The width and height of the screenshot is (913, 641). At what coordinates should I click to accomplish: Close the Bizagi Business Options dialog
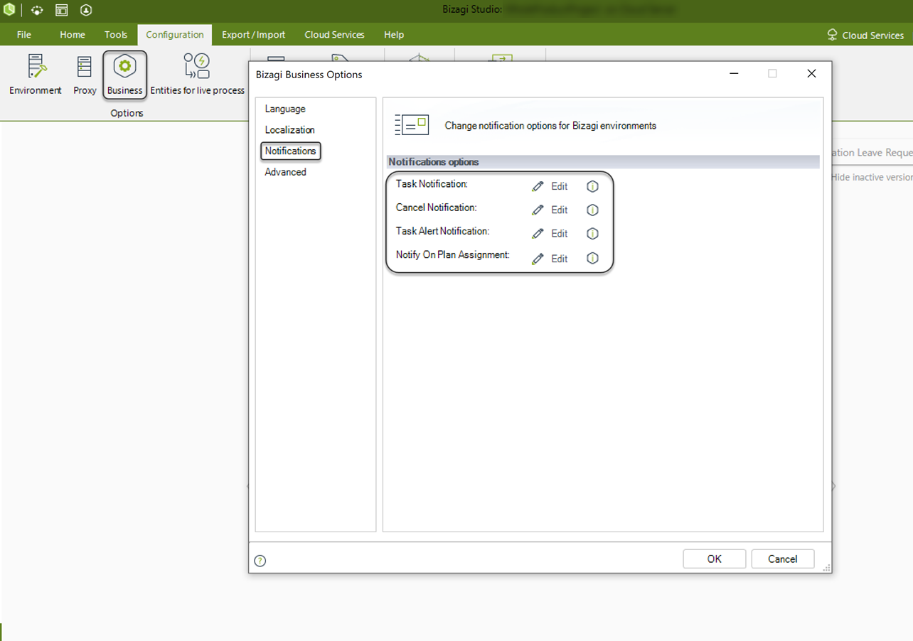coord(811,73)
